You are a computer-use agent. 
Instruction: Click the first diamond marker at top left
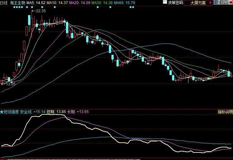coord(14,7)
